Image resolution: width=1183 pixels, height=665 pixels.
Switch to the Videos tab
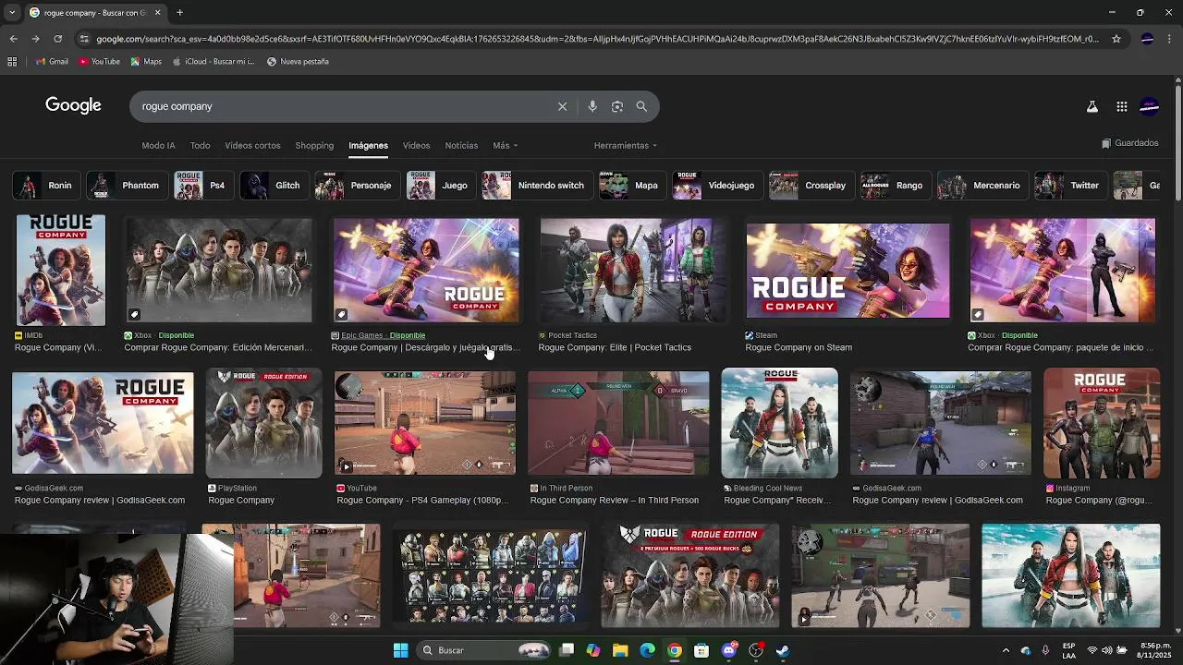tap(416, 145)
